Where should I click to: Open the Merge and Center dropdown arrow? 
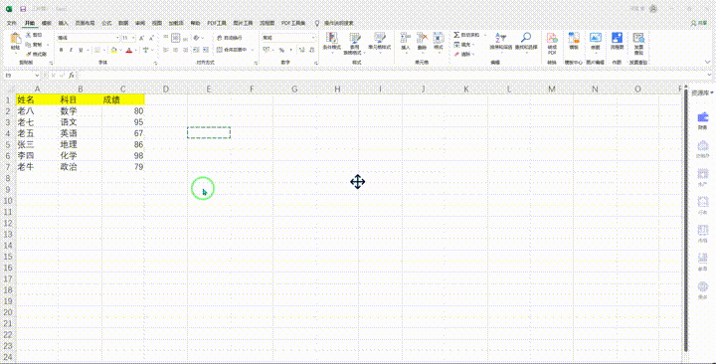click(253, 50)
